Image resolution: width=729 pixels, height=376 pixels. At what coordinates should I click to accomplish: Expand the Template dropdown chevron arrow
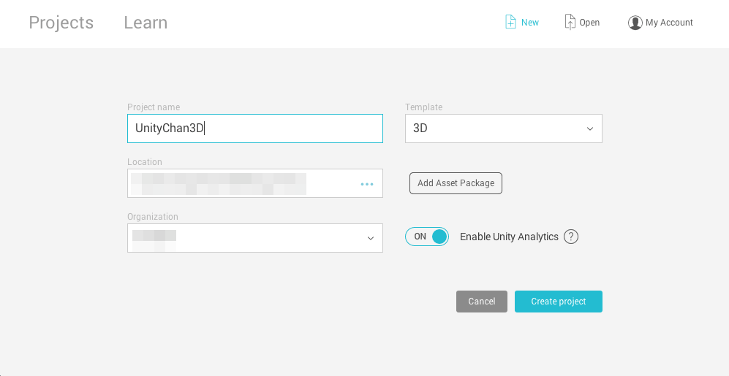(x=590, y=129)
